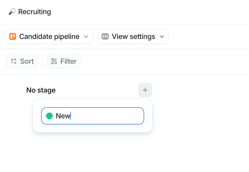This screenshot has width=249, height=172.
Task: Select the No stage column header
Action: click(41, 90)
